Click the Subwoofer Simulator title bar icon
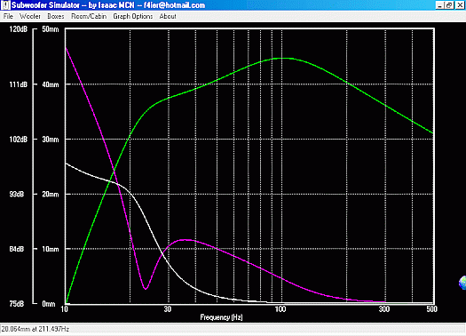Screen dimensions: 466x336 tap(5, 5)
